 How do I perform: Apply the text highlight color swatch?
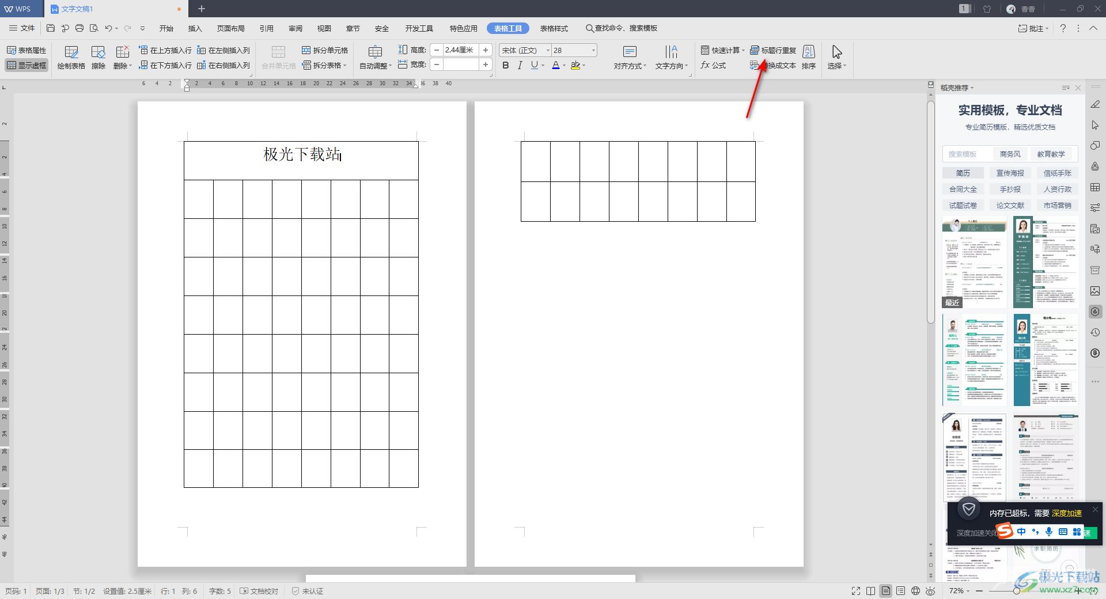[575, 65]
